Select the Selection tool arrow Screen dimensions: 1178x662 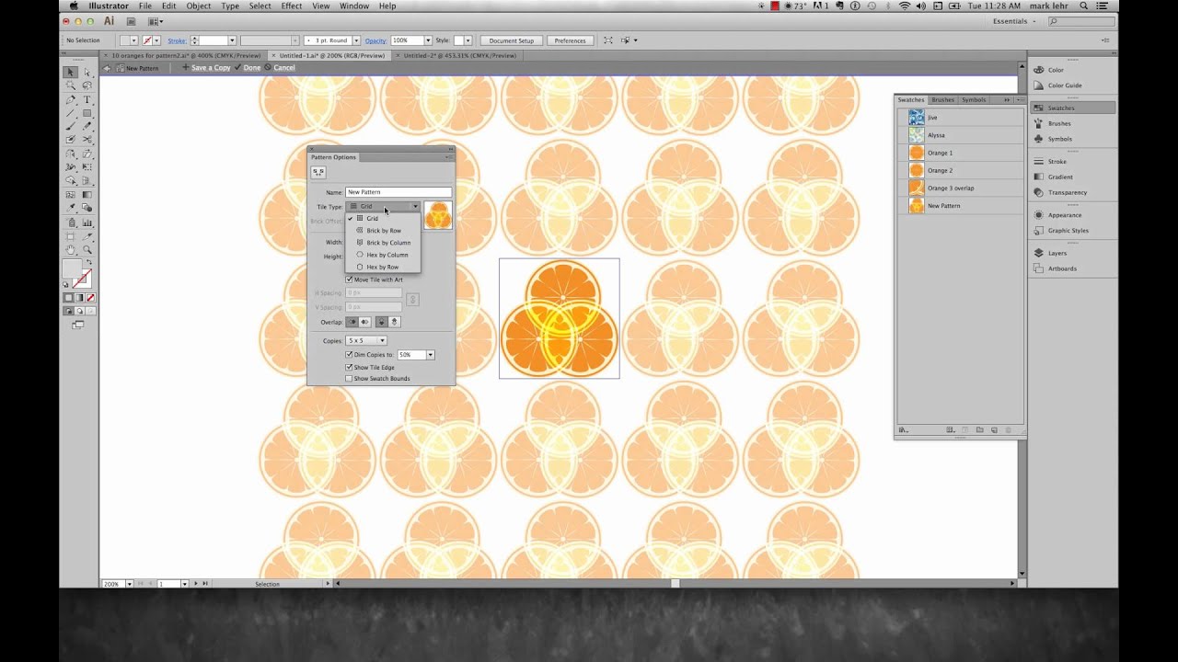click(70, 72)
